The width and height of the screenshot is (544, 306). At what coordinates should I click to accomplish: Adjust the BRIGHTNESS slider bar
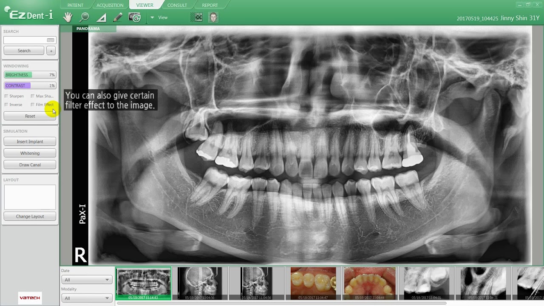(30, 75)
